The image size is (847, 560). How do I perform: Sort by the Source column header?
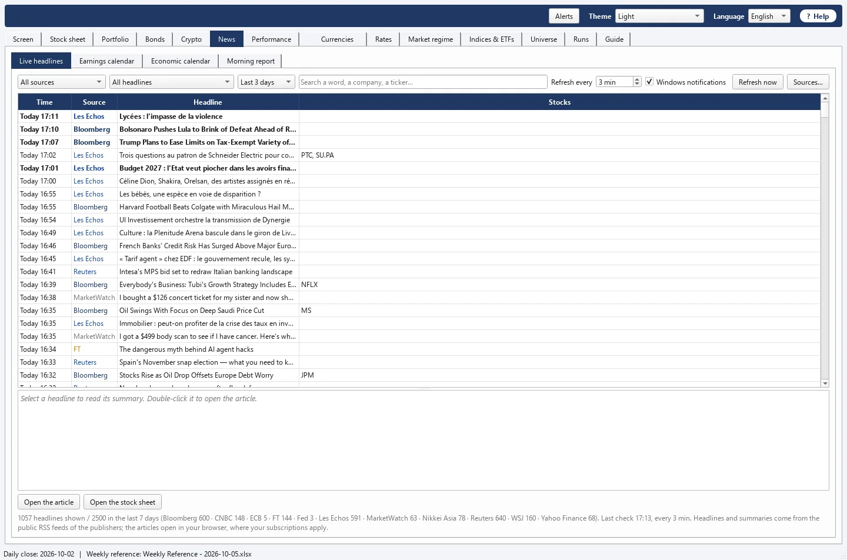pyautogui.click(x=94, y=102)
